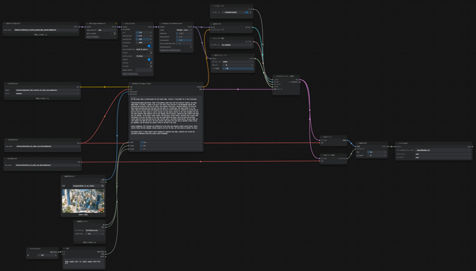476x271 pixels.
Task: Click the bottom button in the toggles node
Action: tap(130, 74)
